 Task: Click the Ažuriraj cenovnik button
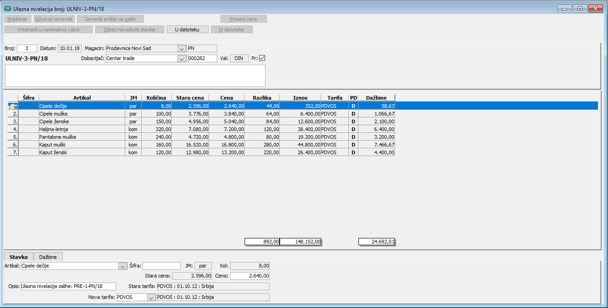(x=54, y=19)
